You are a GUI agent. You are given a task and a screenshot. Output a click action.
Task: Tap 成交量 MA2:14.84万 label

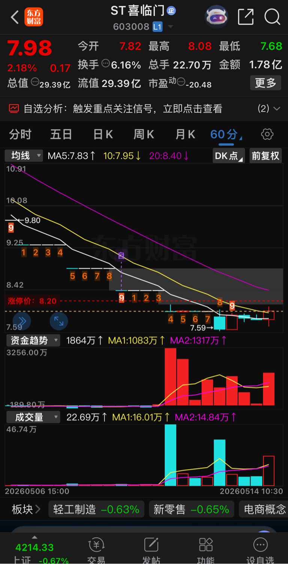[205, 417]
